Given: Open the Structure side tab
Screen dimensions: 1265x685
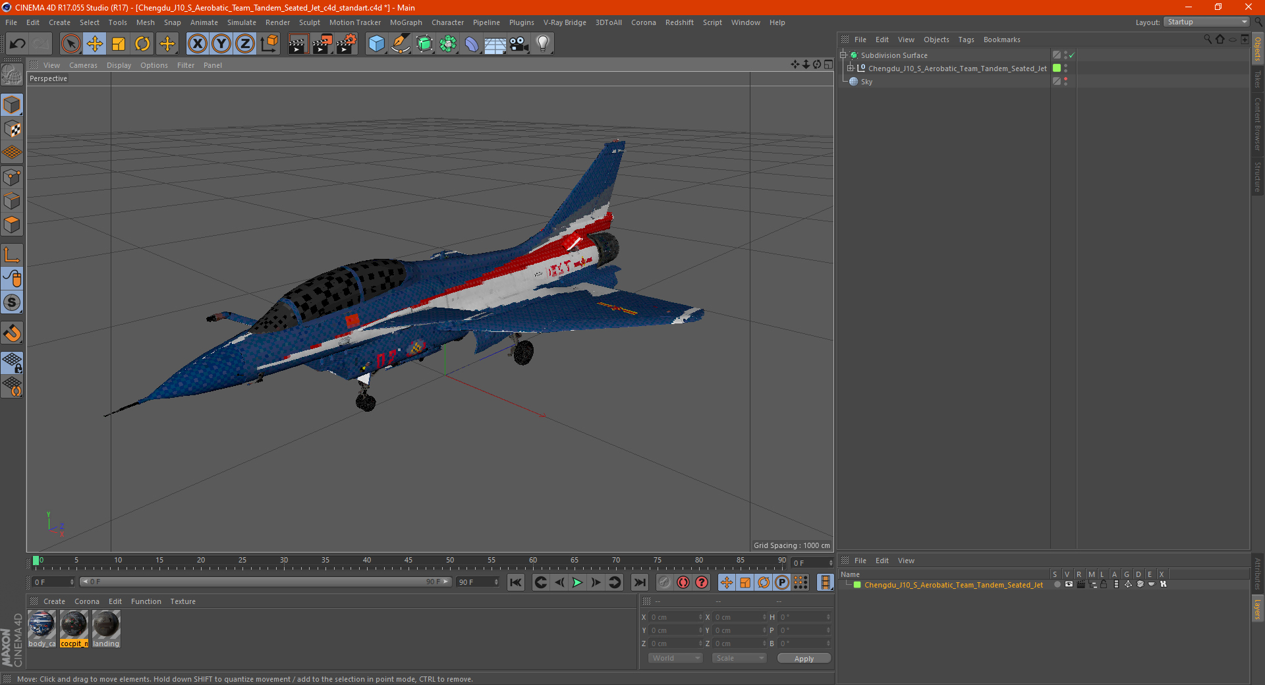Looking at the screenshot, I should (1257, 177).
